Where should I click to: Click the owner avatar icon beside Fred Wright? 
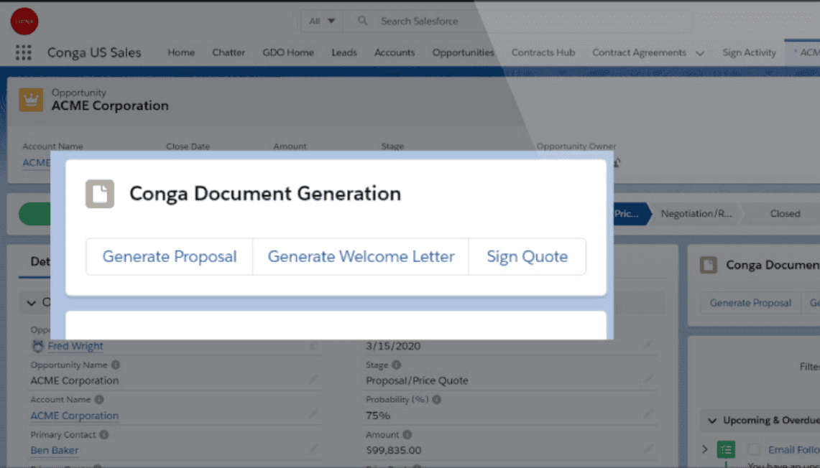(x=37, y=346)
